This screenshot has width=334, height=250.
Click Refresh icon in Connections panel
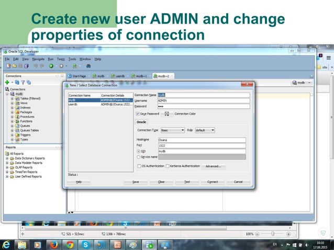(x=17, y=82)
